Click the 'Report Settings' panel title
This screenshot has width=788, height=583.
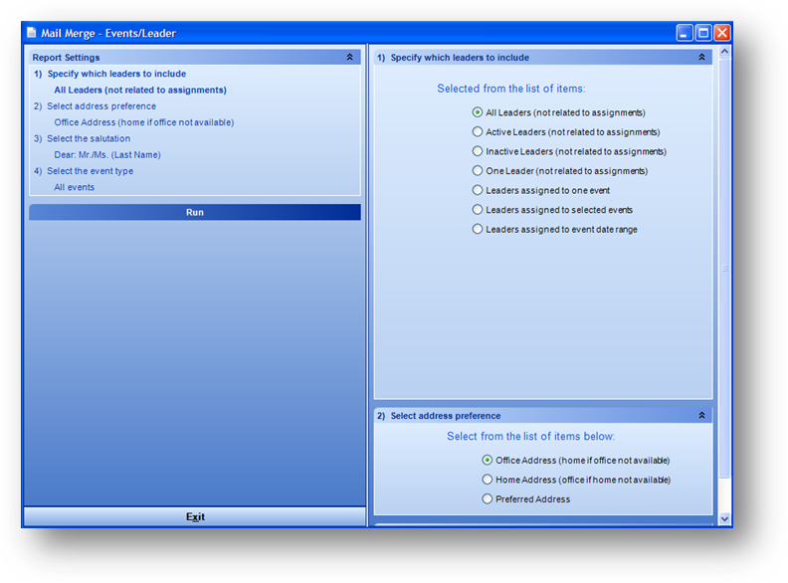66,58
